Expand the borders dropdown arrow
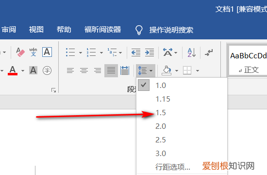267x175 pixels. tap(198, 70)
